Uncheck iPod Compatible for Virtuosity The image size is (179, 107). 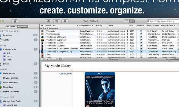141,31
